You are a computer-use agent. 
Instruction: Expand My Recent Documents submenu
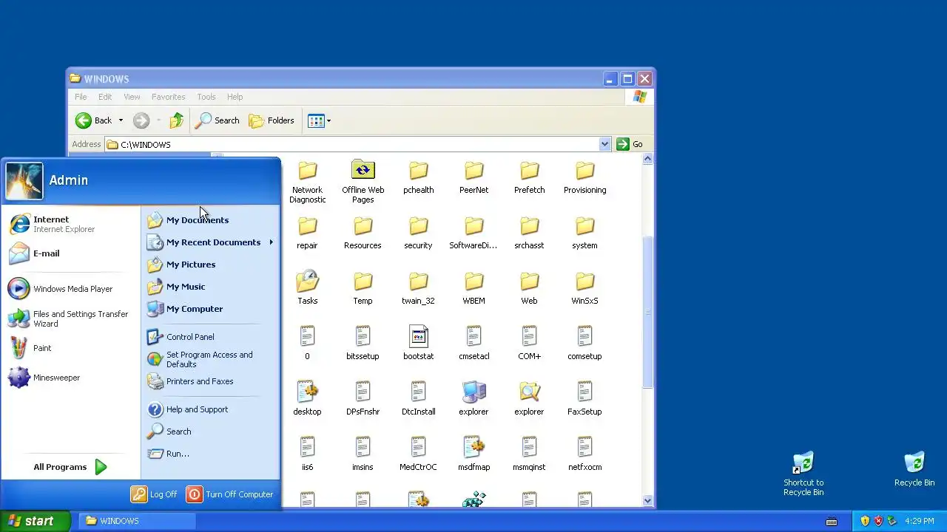[210, 242]
